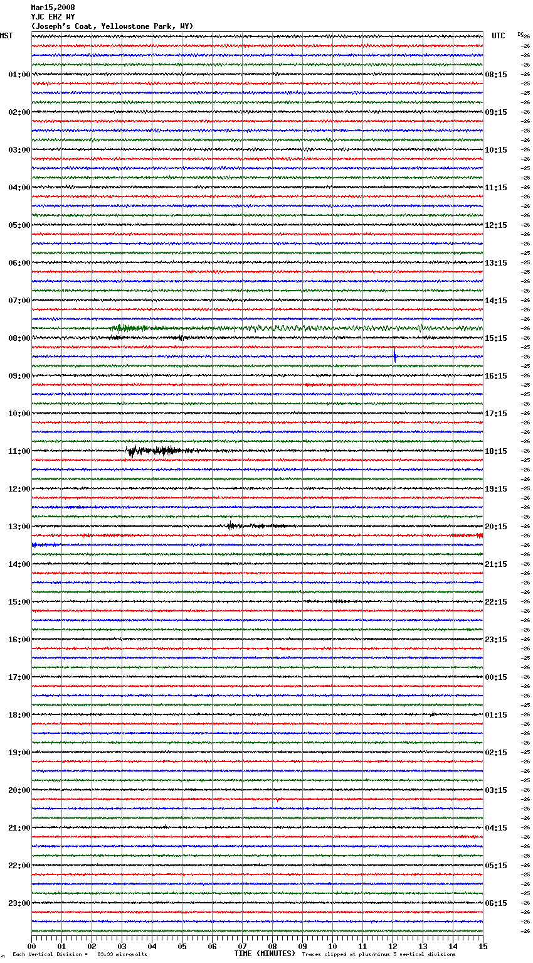Image resolution: width=533 pixels, height=963 pixels.
Task: Select the station code YJC EHZ WY
Action: tap(53, 17)
